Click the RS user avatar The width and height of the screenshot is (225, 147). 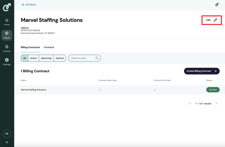pyautogui.click(x=7, y=134)
